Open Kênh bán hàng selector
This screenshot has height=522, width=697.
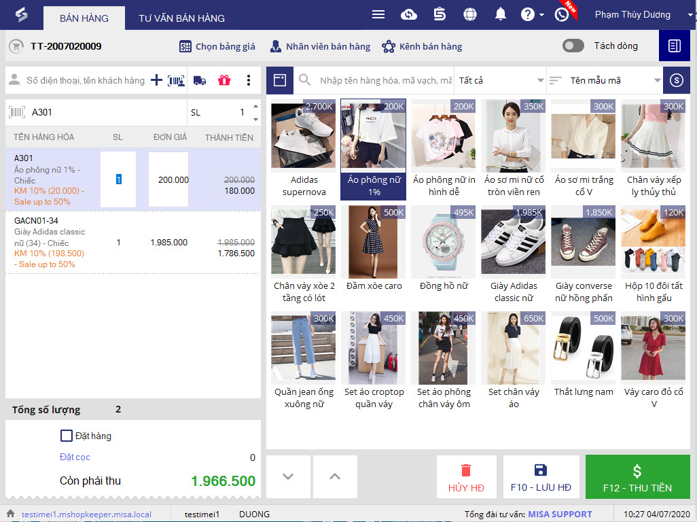tap(422, 46)
